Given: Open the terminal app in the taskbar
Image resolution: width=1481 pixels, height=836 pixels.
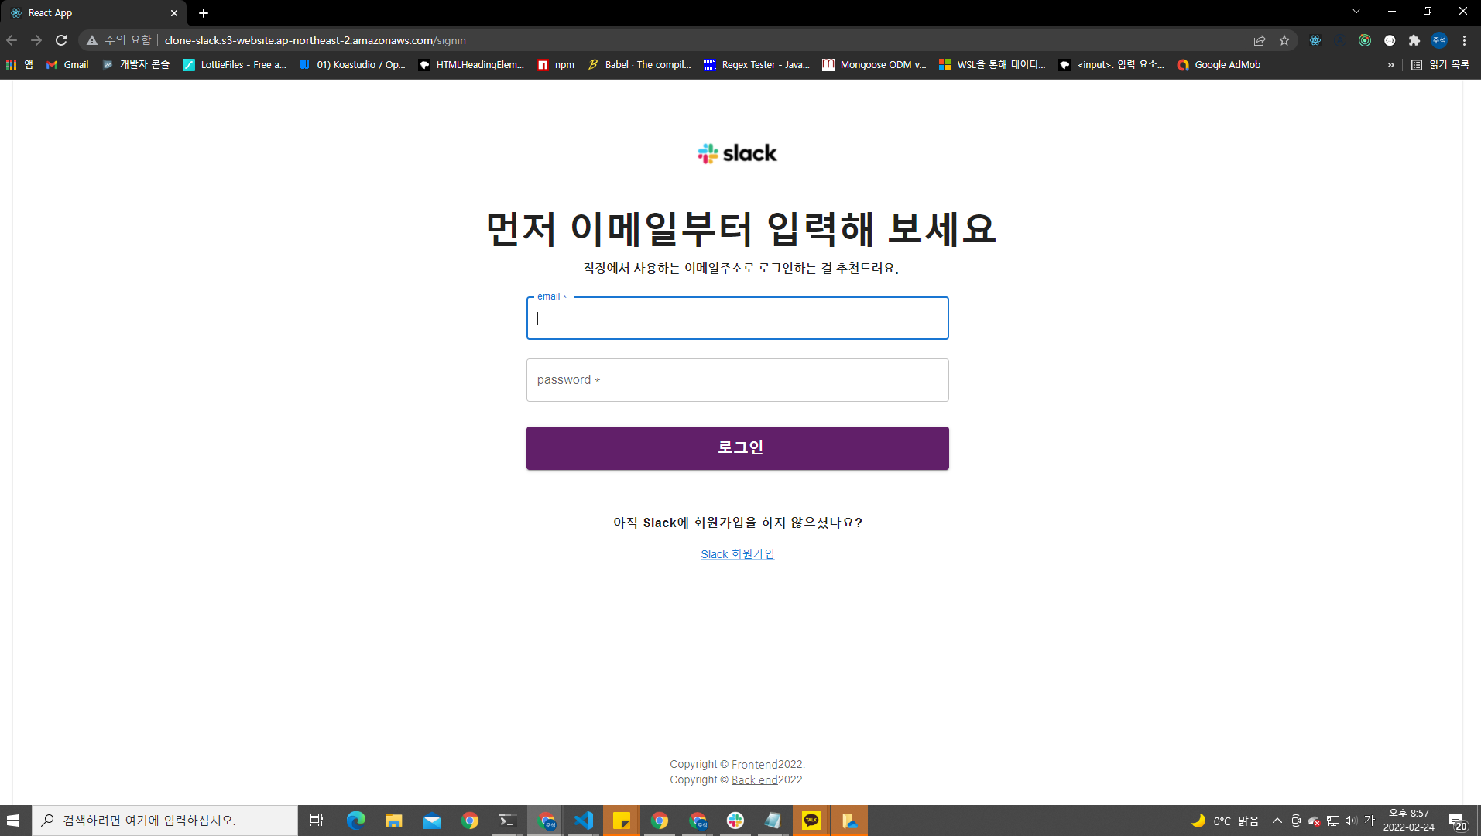Looking at the screenshot, I should 507,821.
